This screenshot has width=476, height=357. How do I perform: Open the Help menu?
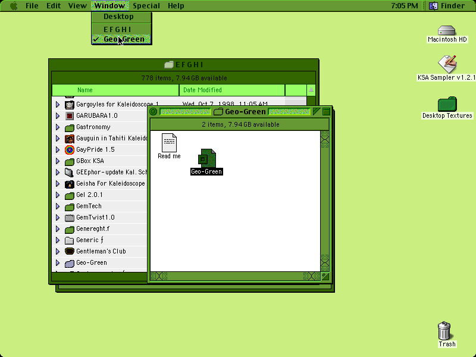tap(176, 6)
